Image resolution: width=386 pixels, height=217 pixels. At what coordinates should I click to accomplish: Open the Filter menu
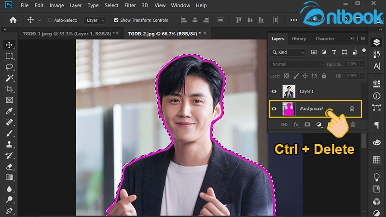tap(130, 5)
